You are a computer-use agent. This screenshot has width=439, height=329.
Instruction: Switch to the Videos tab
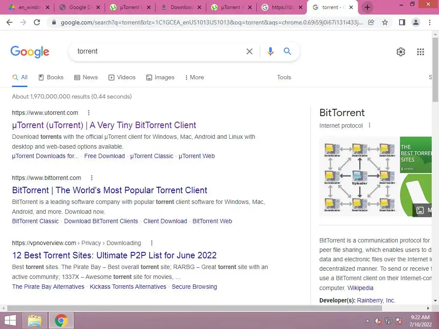click(122, 78)
